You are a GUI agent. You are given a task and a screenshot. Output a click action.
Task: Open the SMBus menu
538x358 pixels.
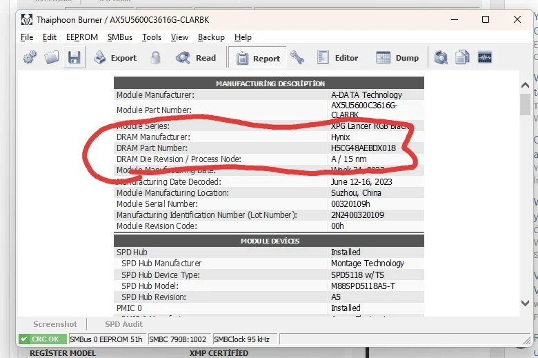pyautogui.click(x=120, y=37)
